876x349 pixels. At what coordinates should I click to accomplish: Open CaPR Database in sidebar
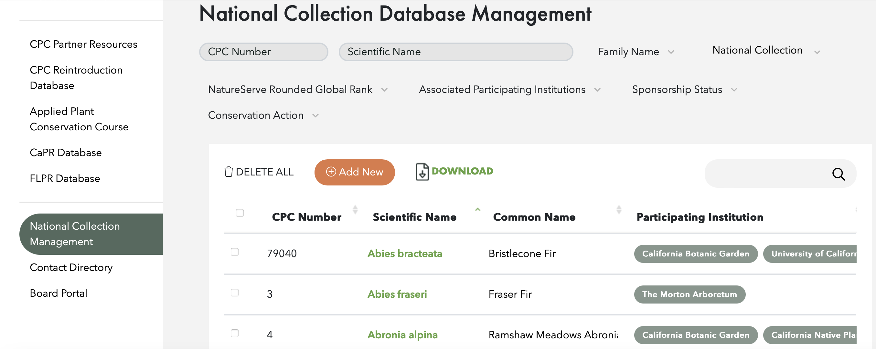(66, 153)
